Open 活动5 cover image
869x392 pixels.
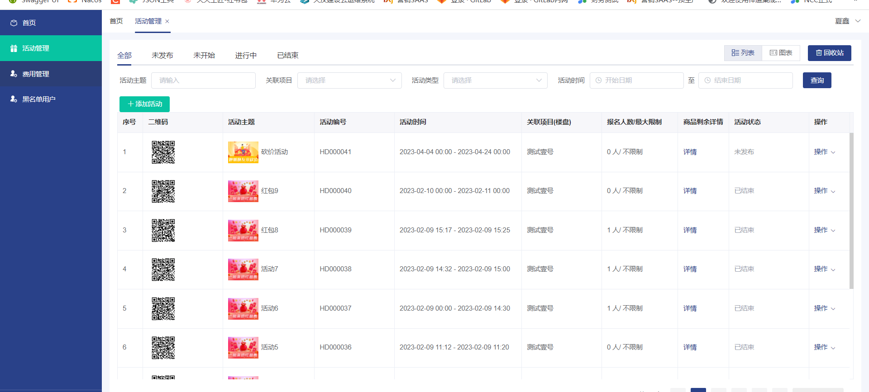[x=243, y=348]
